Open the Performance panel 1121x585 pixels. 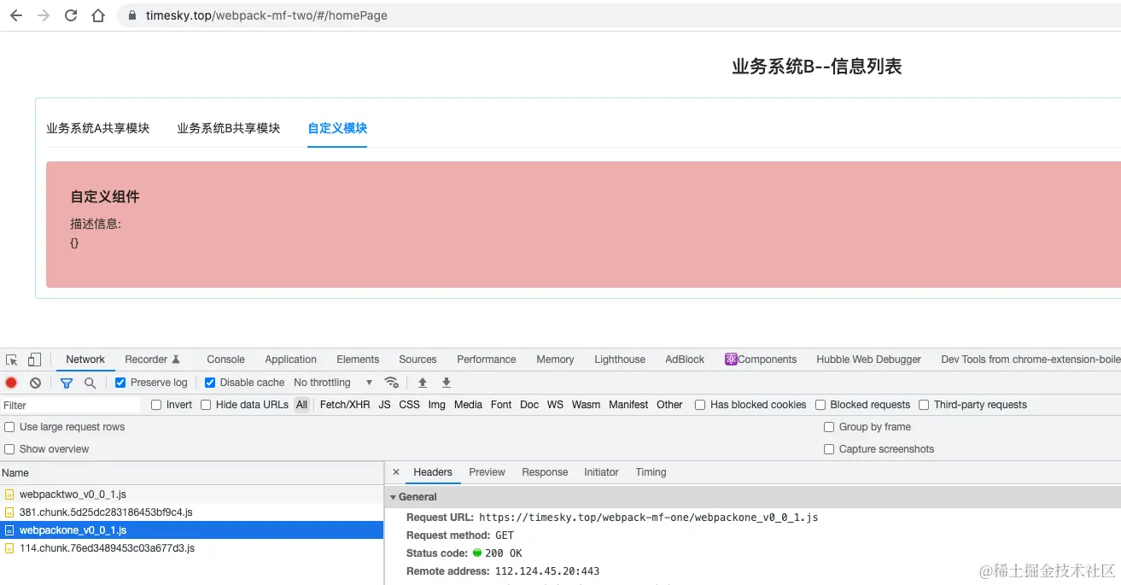(487, 360)
